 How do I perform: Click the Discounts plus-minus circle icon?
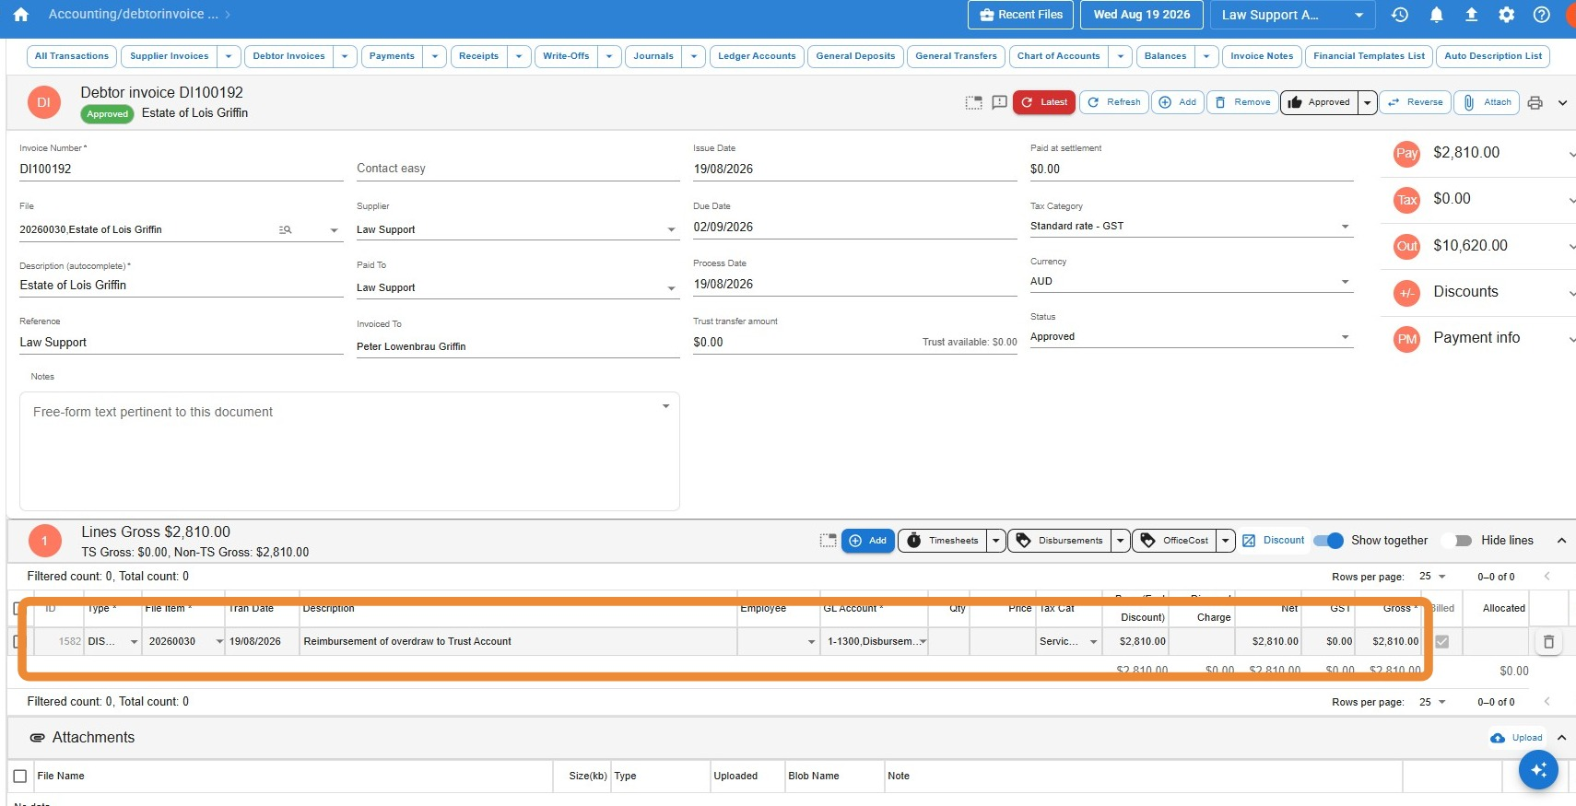1406,293
